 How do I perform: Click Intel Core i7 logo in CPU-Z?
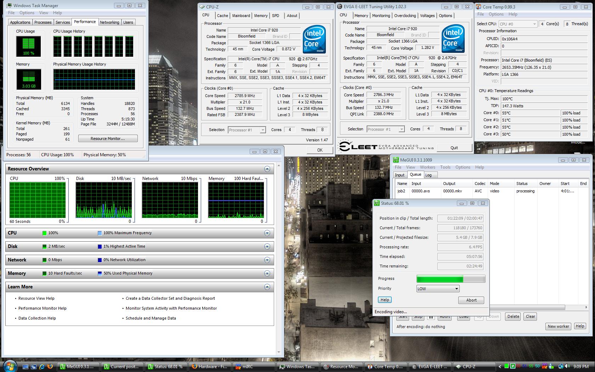[314, 39]
